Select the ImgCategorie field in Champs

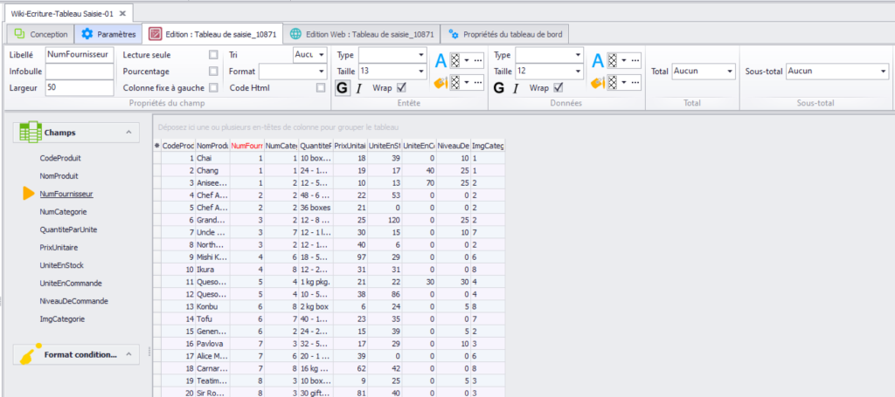62,319
